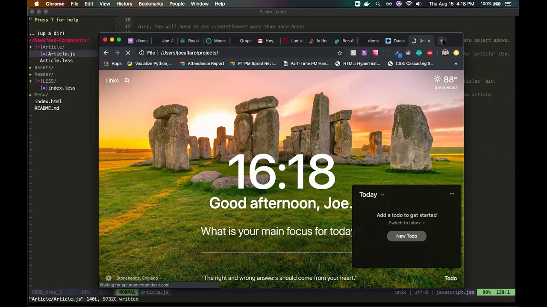Switch to the Momentum tab
Viewport: 547px width, 307px height.
click(x=216, y=41)
